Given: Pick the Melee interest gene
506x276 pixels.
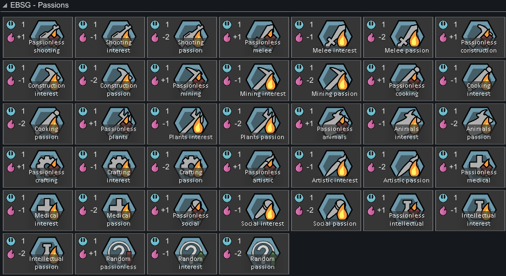Looking at the screenshot, I should pos(326,37).
